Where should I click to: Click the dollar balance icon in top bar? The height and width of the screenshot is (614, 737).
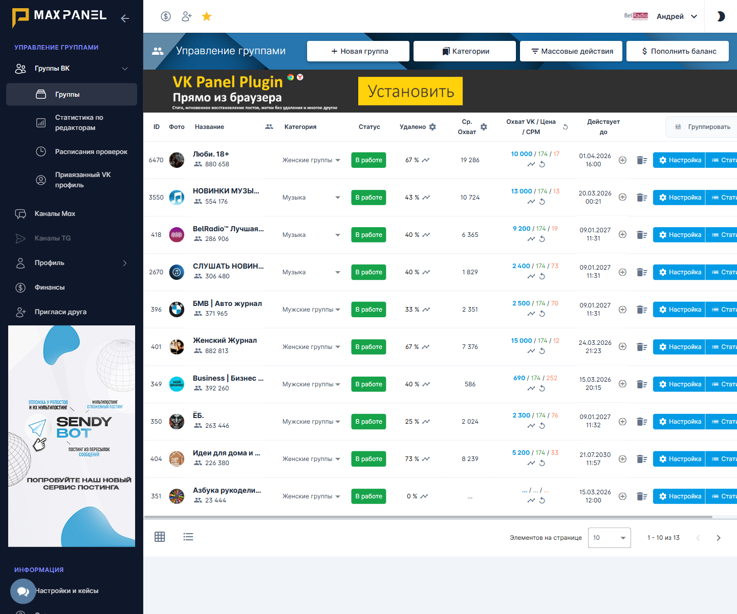tap(166, 16)
